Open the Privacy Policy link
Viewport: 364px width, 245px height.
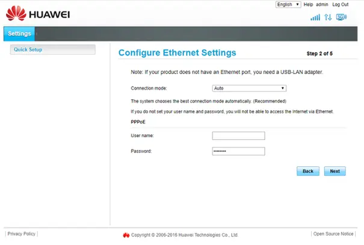tap(21, 234)
